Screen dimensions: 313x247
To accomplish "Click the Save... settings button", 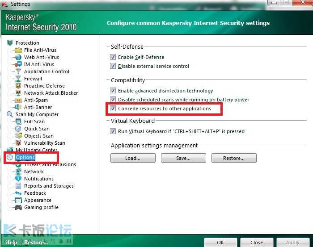I will click(x=183, y=158).
